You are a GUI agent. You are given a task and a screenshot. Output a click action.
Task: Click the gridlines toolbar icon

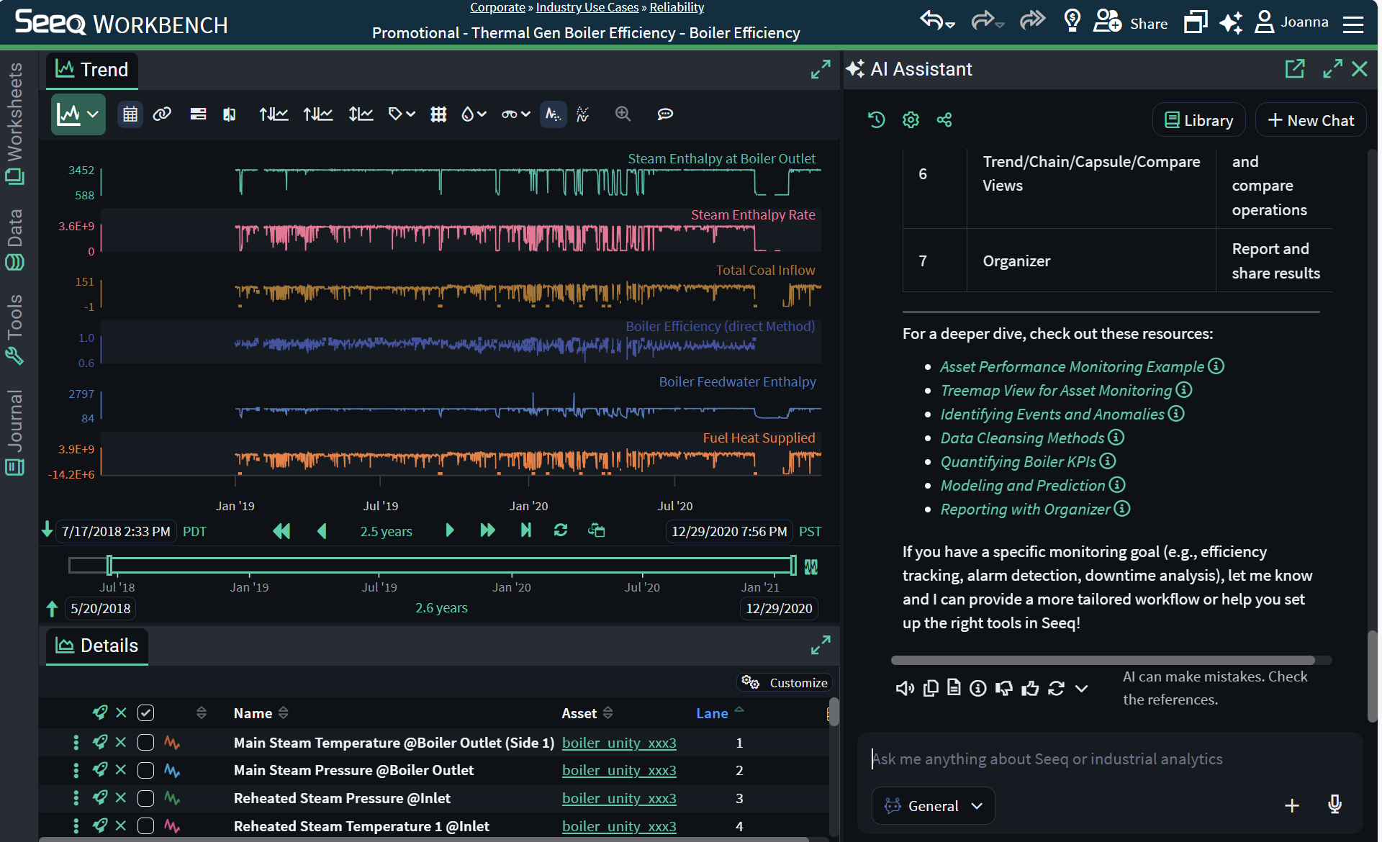pos(438,114)
